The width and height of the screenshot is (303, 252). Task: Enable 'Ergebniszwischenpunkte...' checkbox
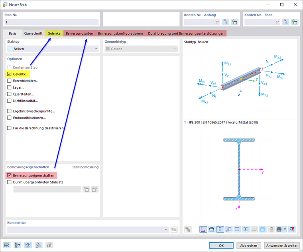[x=9, y=111]
